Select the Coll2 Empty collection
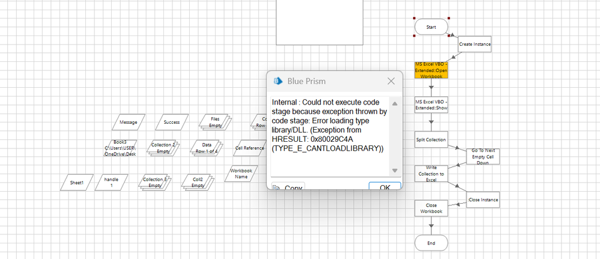 198,182
